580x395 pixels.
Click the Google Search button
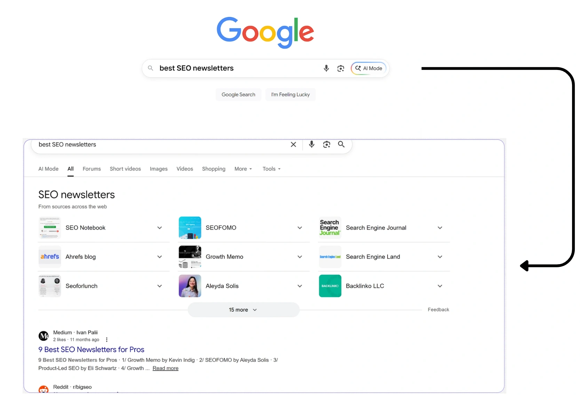pos(238,95)
